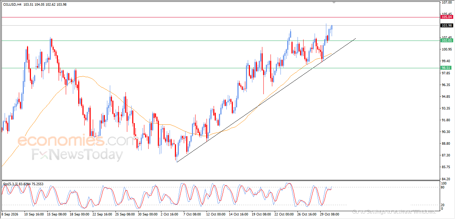Click the FxNewsToday watermark text
The width and height of the screenshot is (455, 219).
pyautogui.click(x=77, y=155)
